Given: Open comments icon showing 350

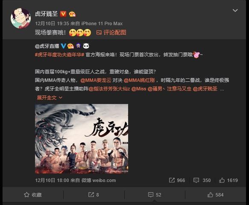Looking at the screenshot, I should [x=202, y=180].
